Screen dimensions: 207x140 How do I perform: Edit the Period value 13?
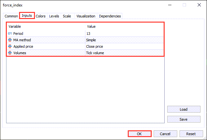pyautogui.click(x=125, y=34)
